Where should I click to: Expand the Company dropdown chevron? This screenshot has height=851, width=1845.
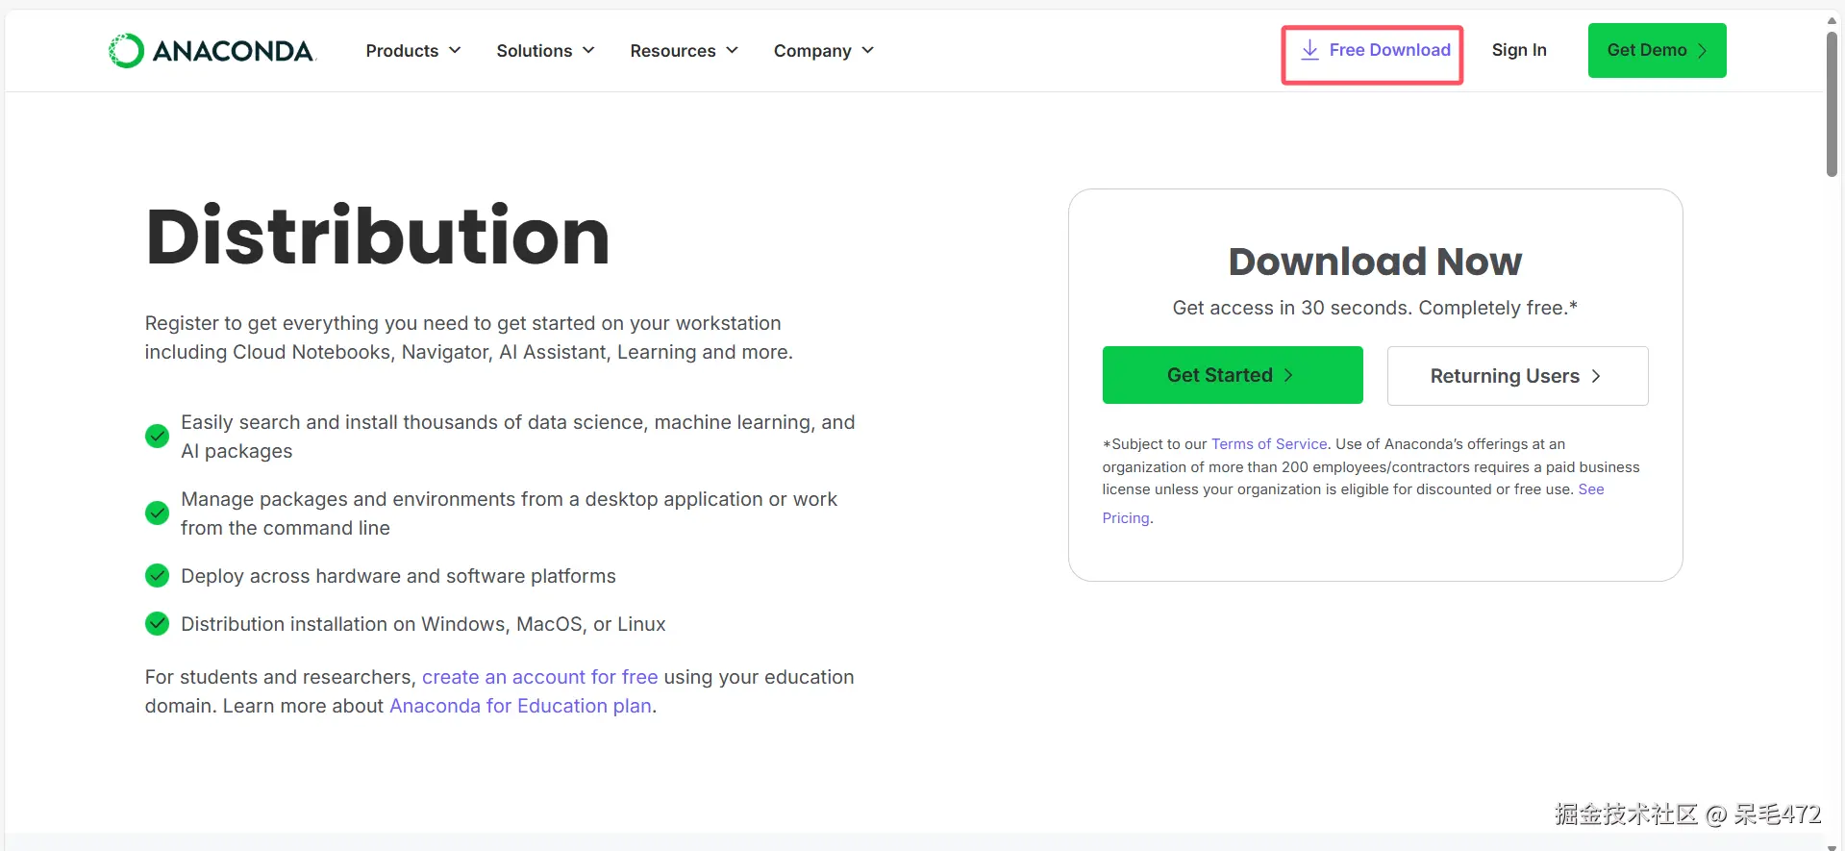click(867, 50)
